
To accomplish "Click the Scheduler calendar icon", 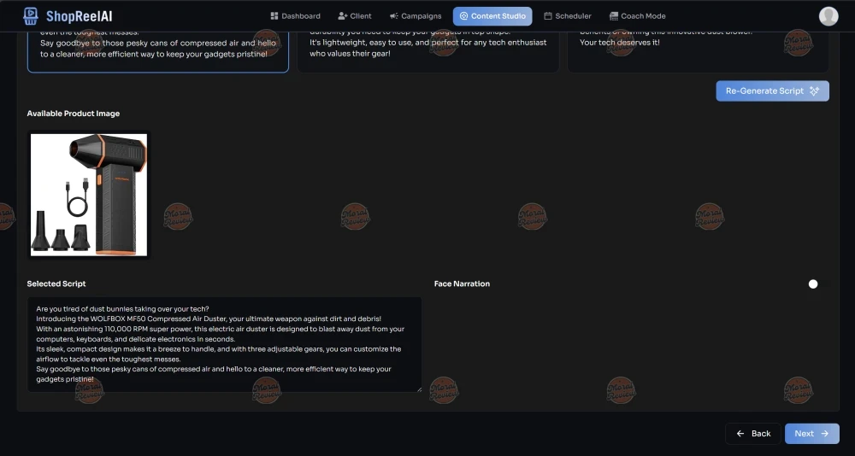I will coord(548,16).
